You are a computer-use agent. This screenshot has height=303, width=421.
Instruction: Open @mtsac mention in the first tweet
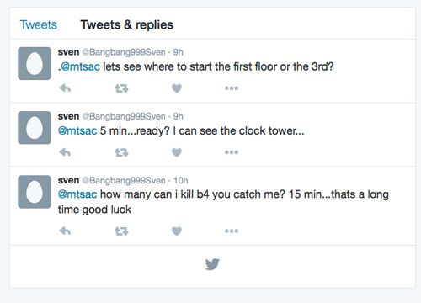80,66
